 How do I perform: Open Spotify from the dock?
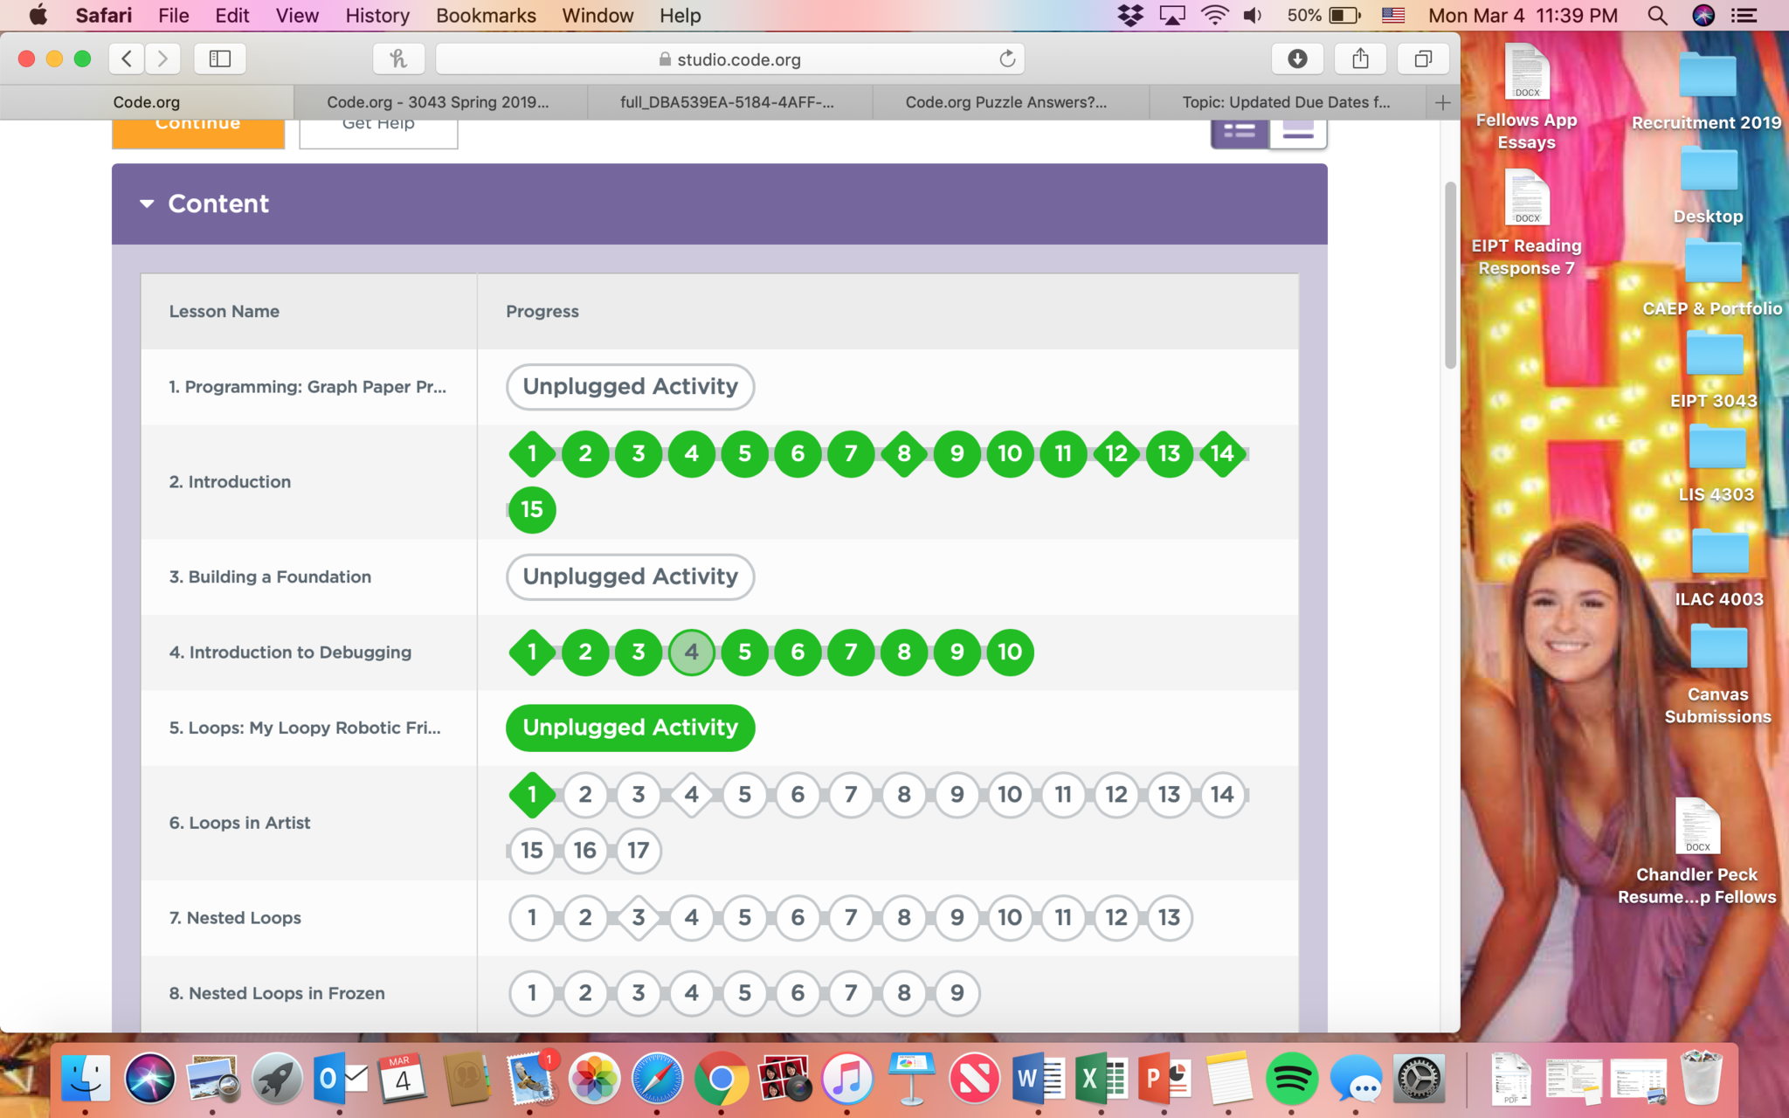[x=1291, y=1079]
